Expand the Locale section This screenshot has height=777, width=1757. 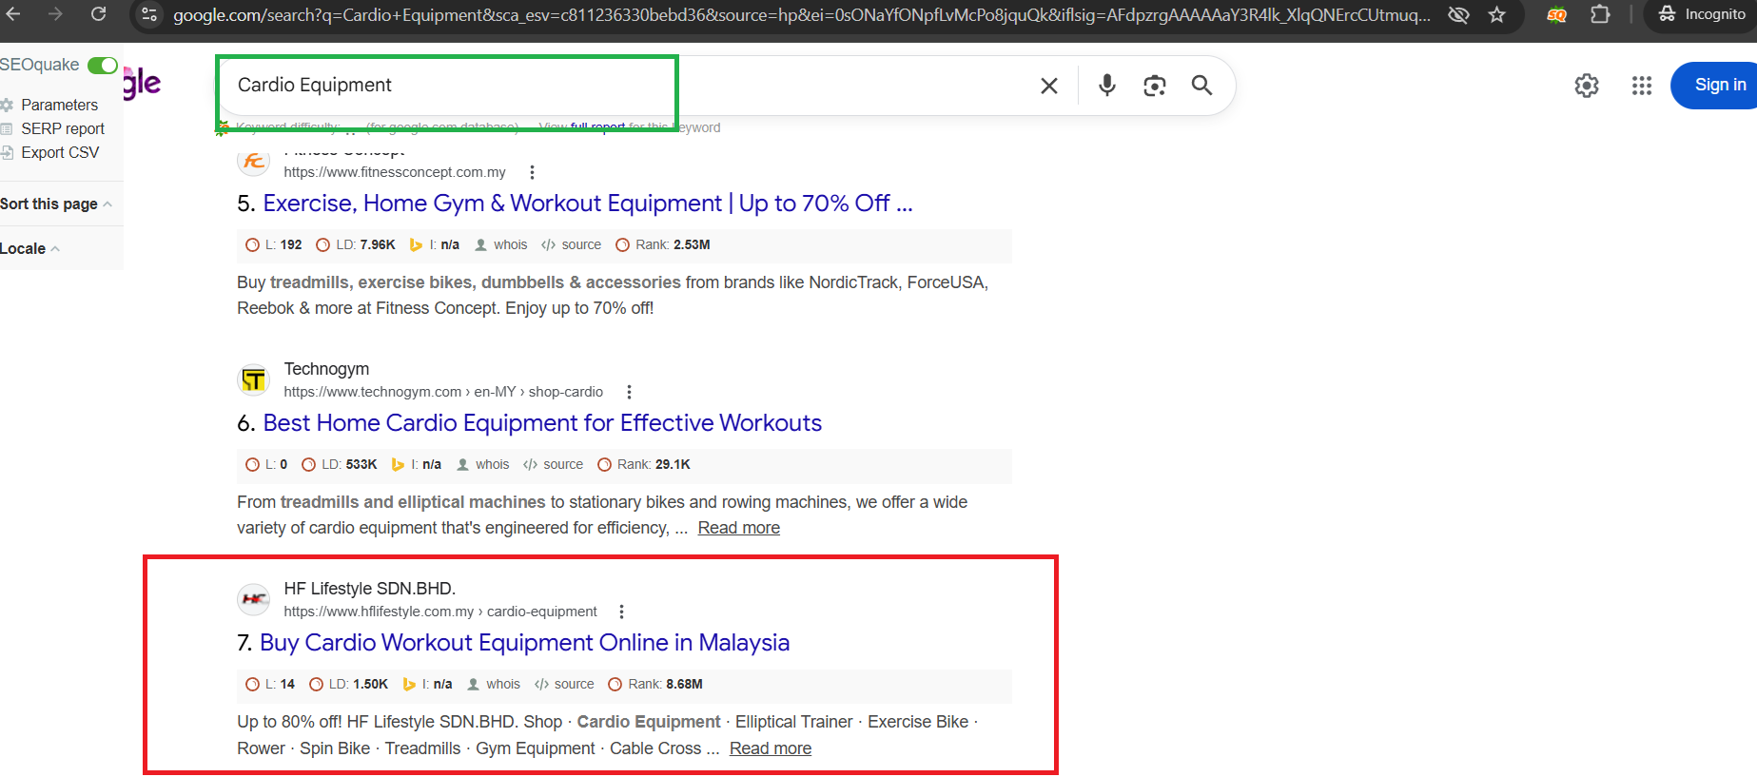[29, 248]
